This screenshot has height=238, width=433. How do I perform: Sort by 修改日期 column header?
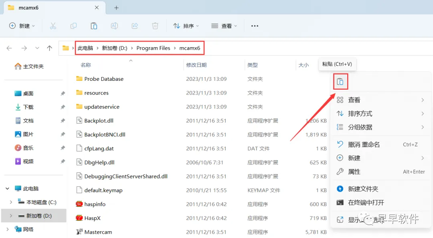click(196, 65)
